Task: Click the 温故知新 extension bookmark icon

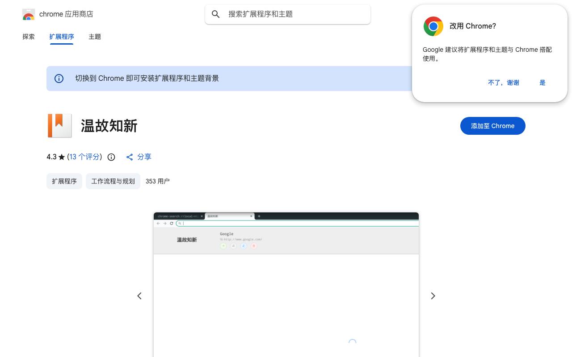Action: [x=59, y=125]
